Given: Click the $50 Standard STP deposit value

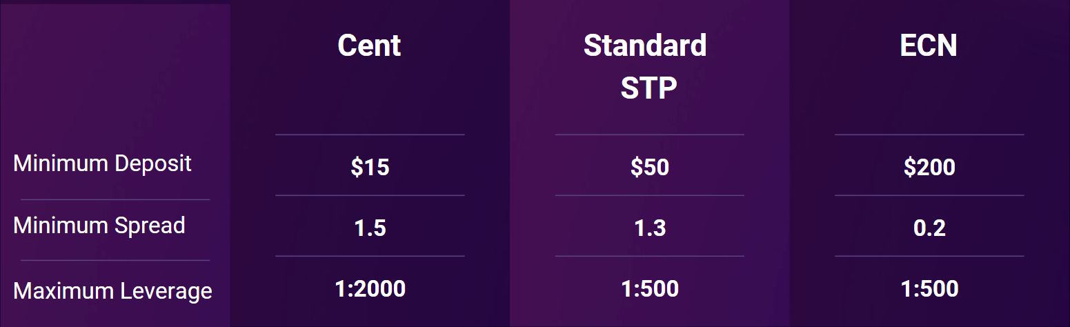Looking at the screenshot, I should click(x=649, y=167).
